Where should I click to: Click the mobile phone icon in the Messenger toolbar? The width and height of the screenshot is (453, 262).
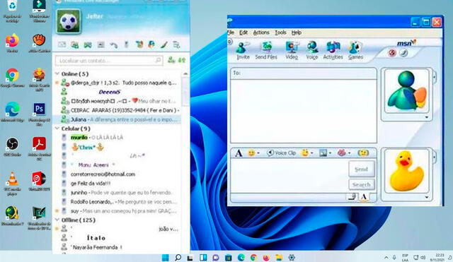126,44
